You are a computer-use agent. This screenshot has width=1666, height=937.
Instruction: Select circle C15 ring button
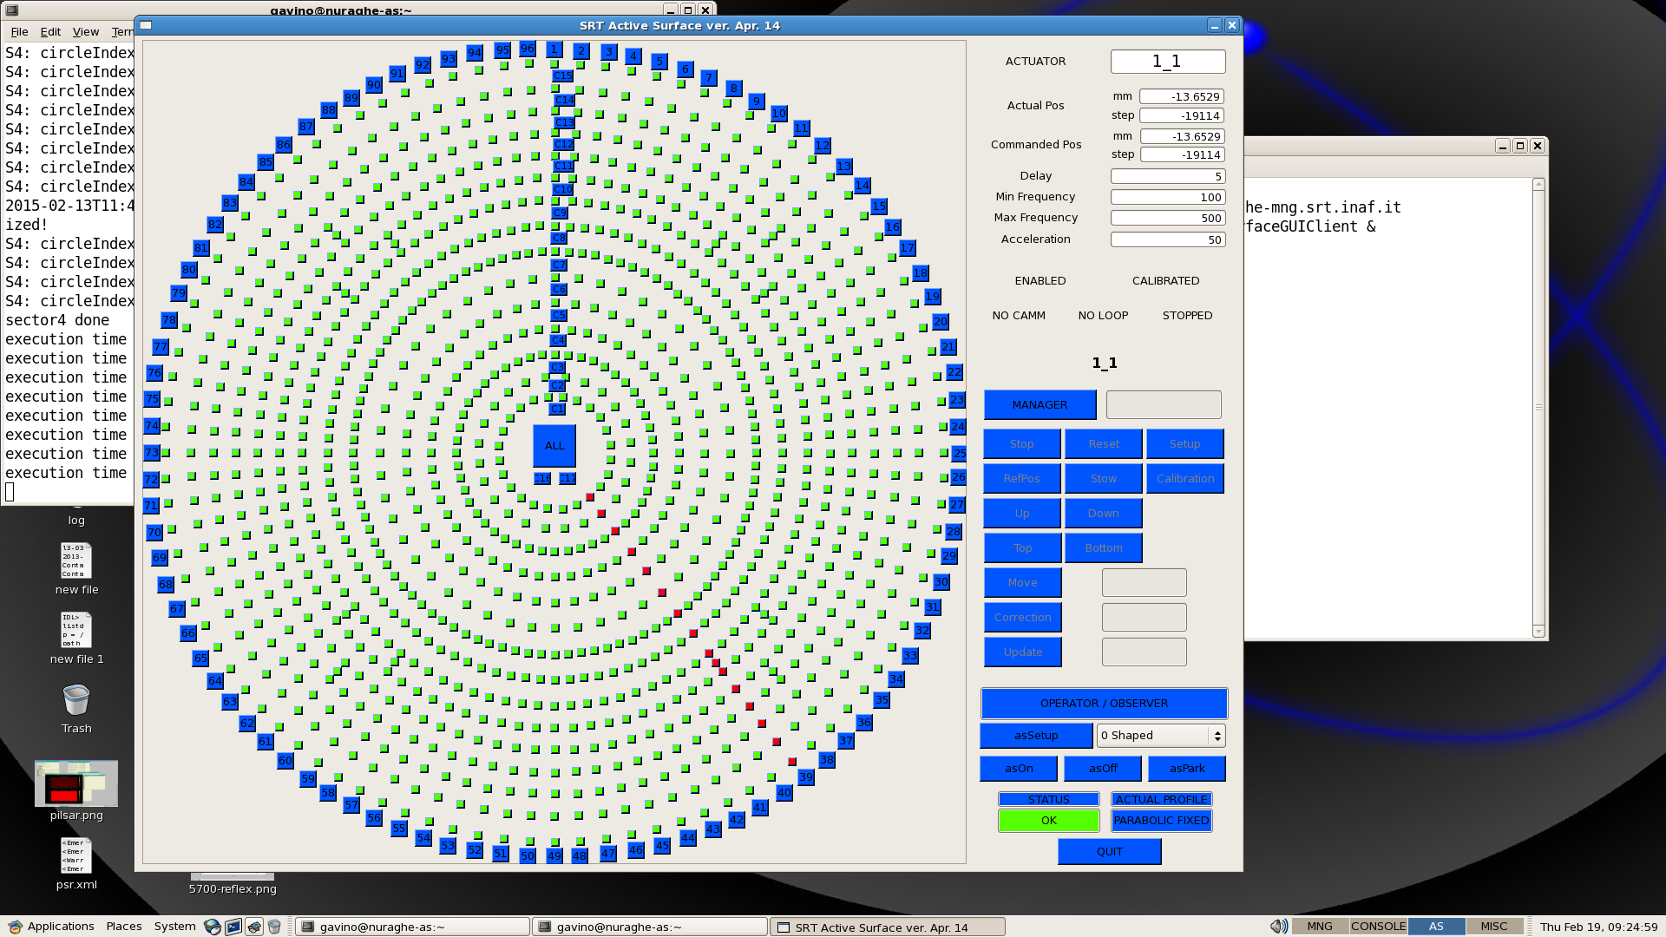pyautogui.click(x=562, y=75)
